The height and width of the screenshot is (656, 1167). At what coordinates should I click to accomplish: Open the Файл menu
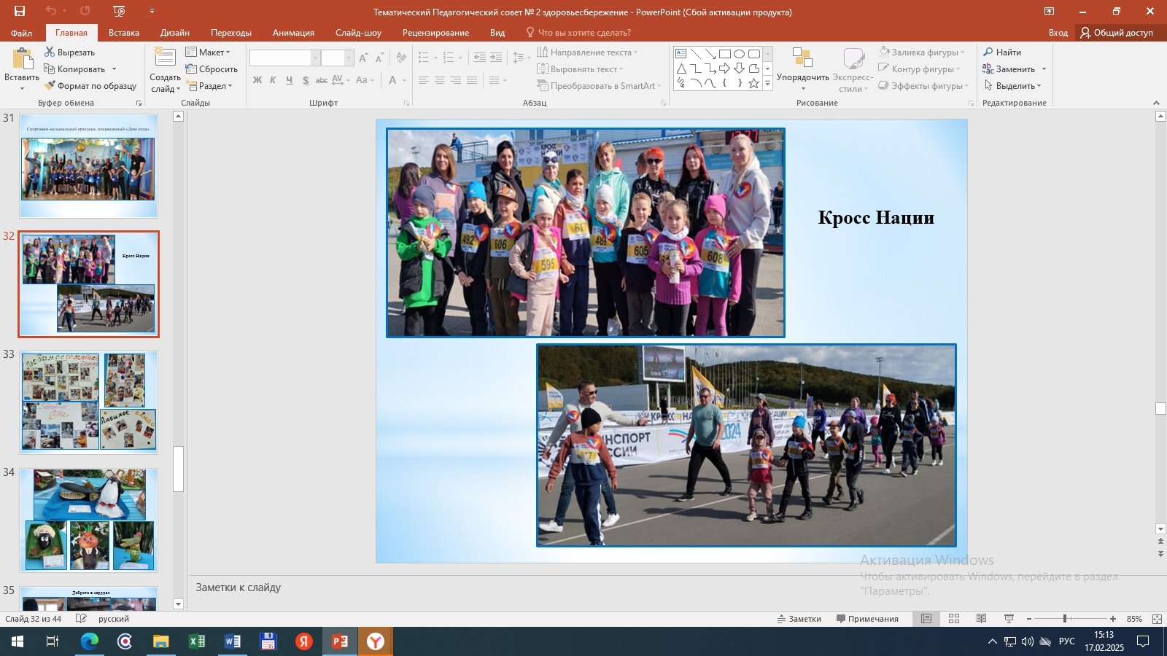tap(21, 33)
